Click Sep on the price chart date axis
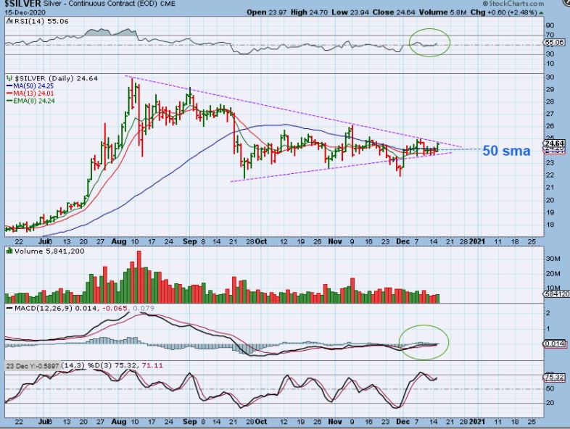The width and height of the screenshot is (570, 429). [190, 241]
